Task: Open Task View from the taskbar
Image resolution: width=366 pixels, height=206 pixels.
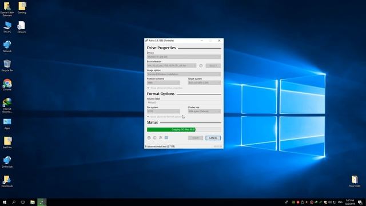Action: pos(23,202)
